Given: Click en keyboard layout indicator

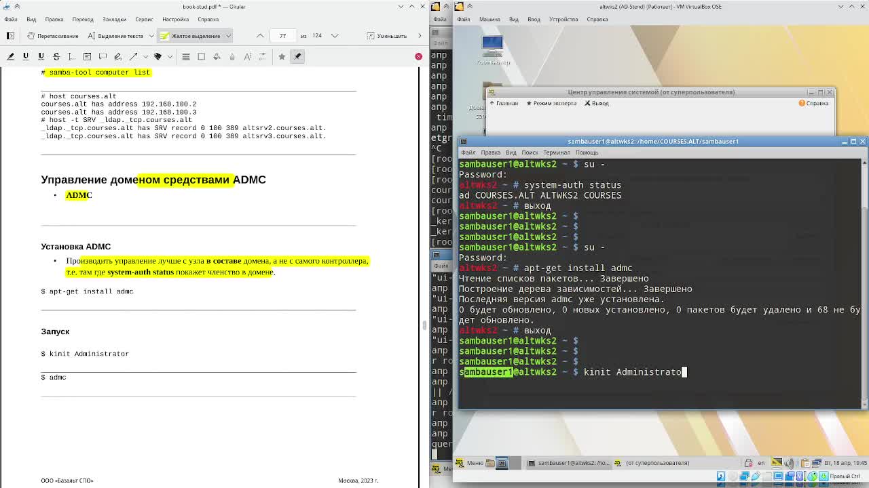Looking at the screenshot, I should click(761, 463).
